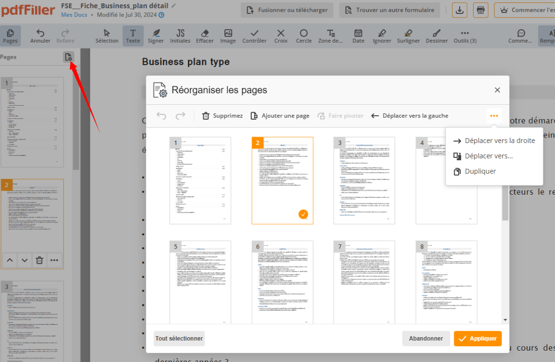Click the print icon in the header
The width and height of the screenshot is (555, 362).
pyautogui.click(x=481, y=10)
